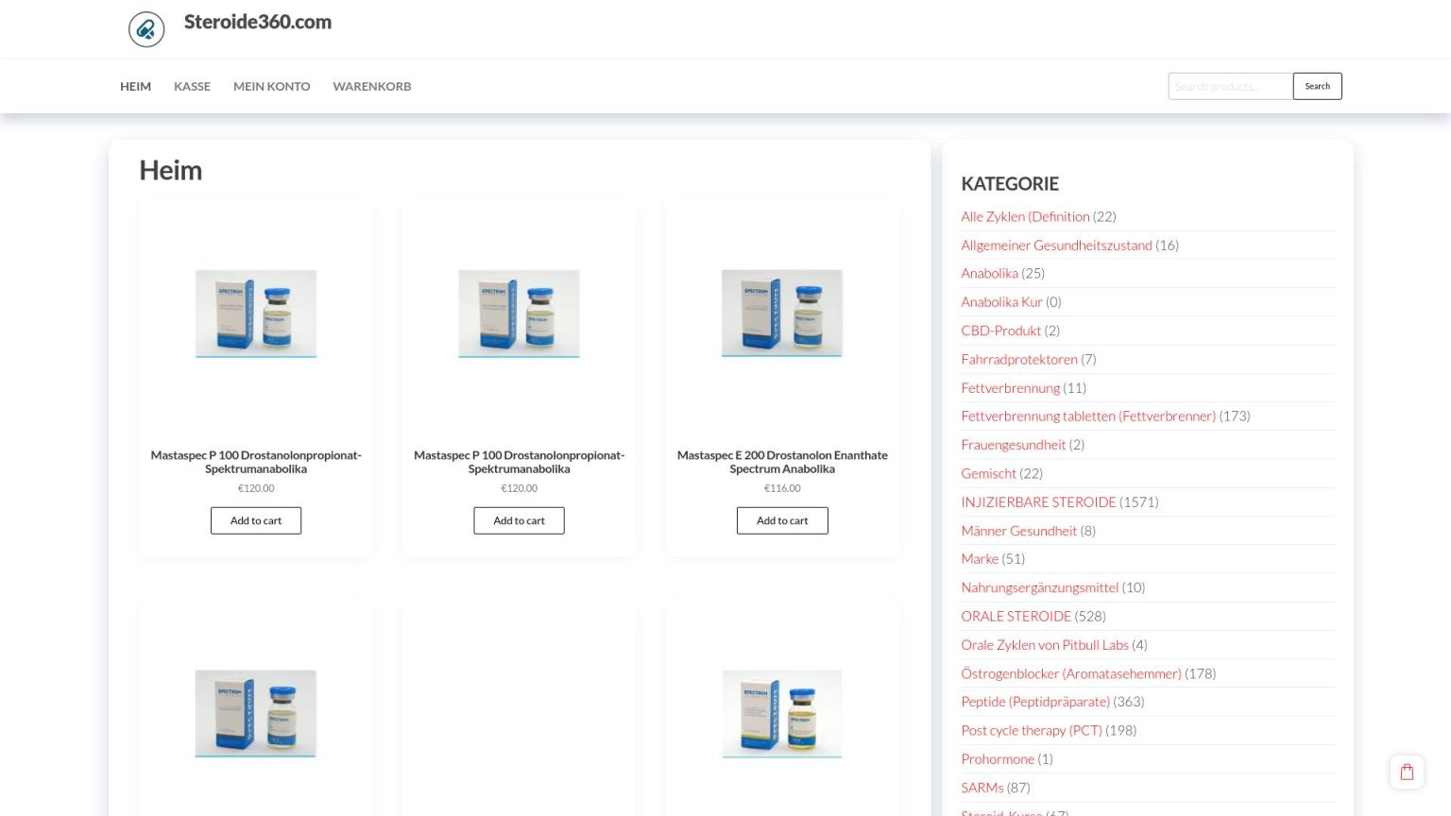Open the Mastaspec E 200 product thumbnail

pos(781,314)
